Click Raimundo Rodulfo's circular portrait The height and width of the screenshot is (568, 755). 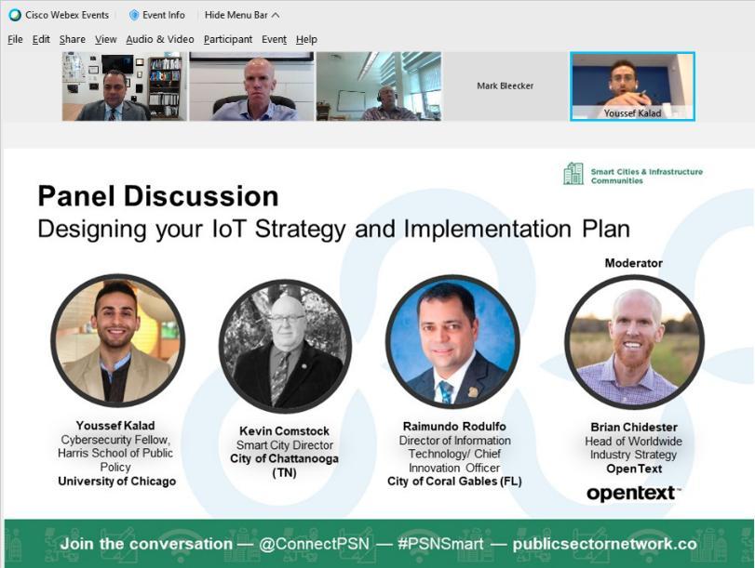tap(452, 341)
